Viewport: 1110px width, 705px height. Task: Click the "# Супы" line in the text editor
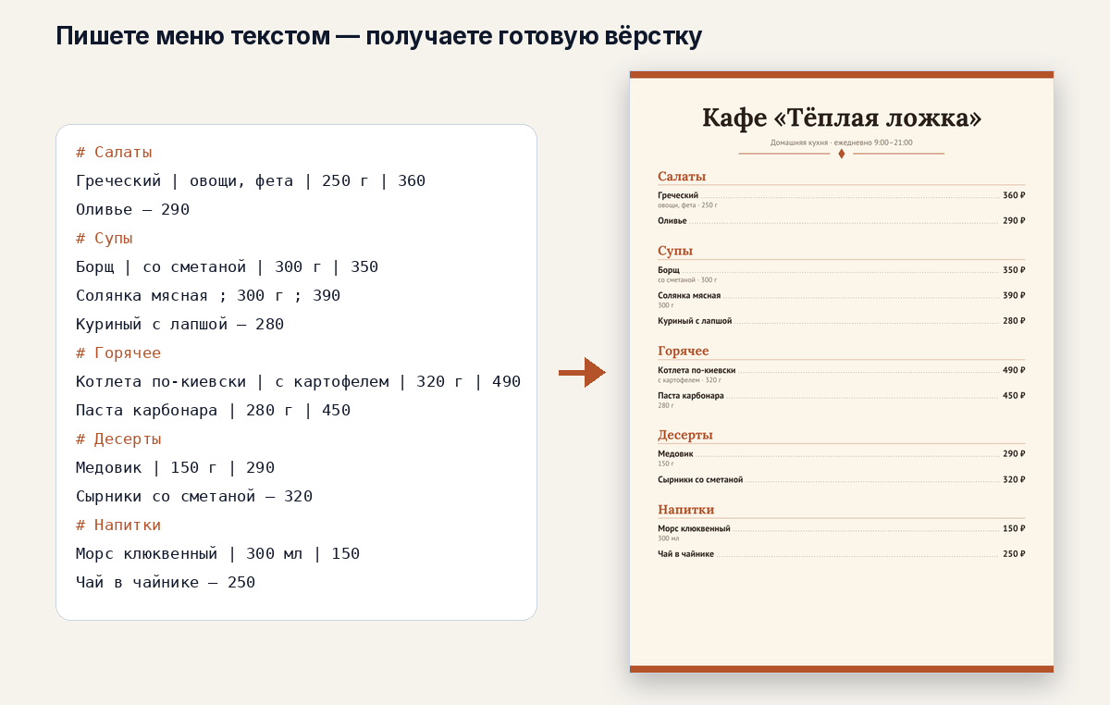(105, 238)
